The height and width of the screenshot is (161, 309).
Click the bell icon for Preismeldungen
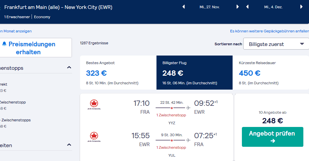(x=4, y=44)
